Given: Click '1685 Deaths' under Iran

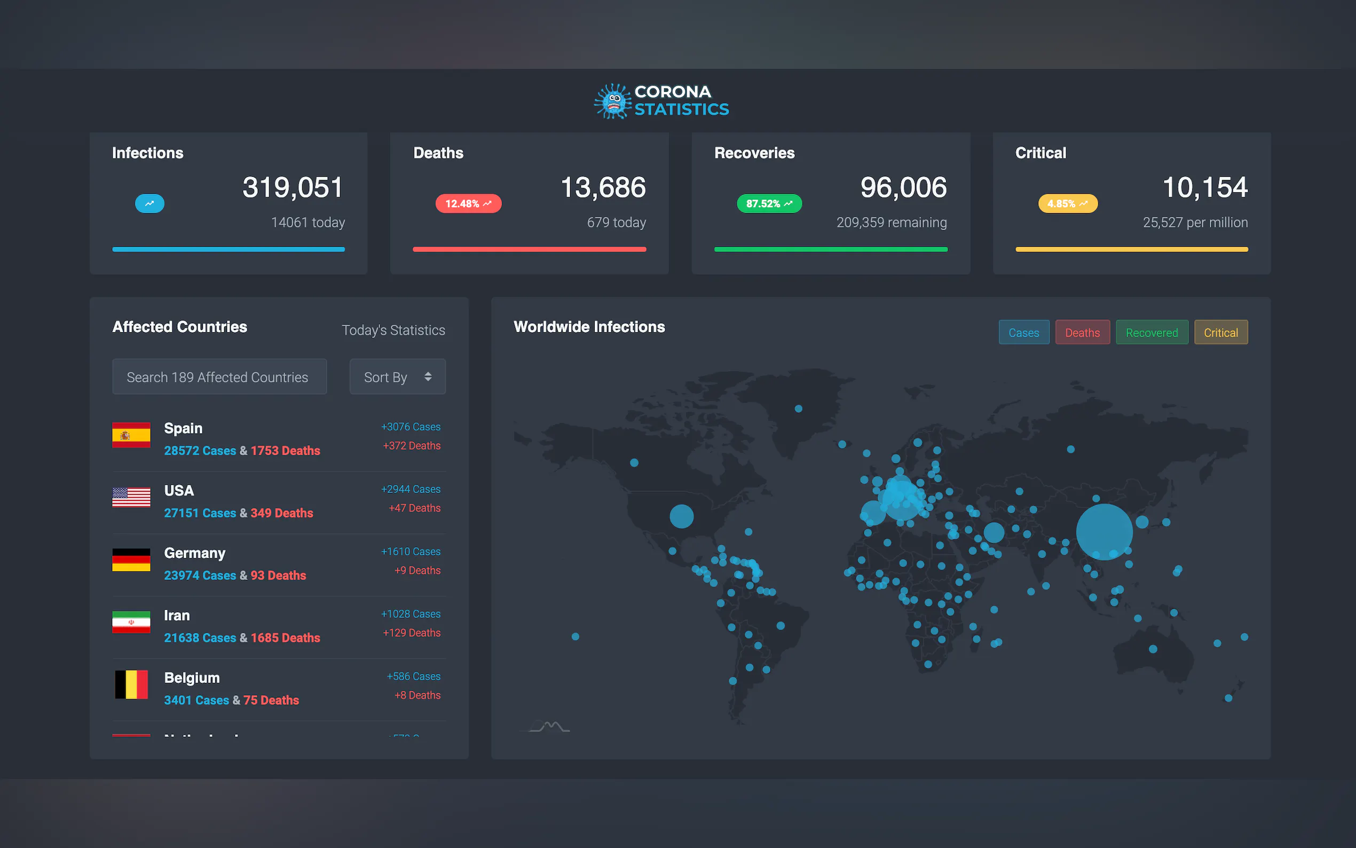Looking at the screenshot, I should 285,638.
